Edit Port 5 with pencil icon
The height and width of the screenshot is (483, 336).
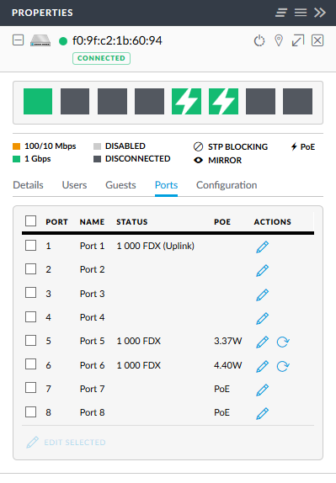pyautogui.click(x=263, y=342)
